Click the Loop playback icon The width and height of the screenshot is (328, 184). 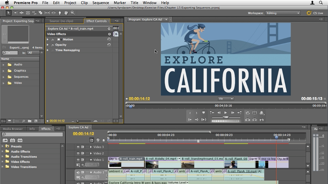248,113
